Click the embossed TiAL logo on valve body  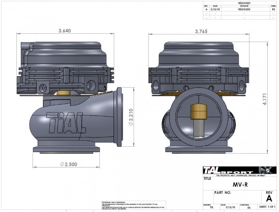pyautogui.click(x=66, y=123)
